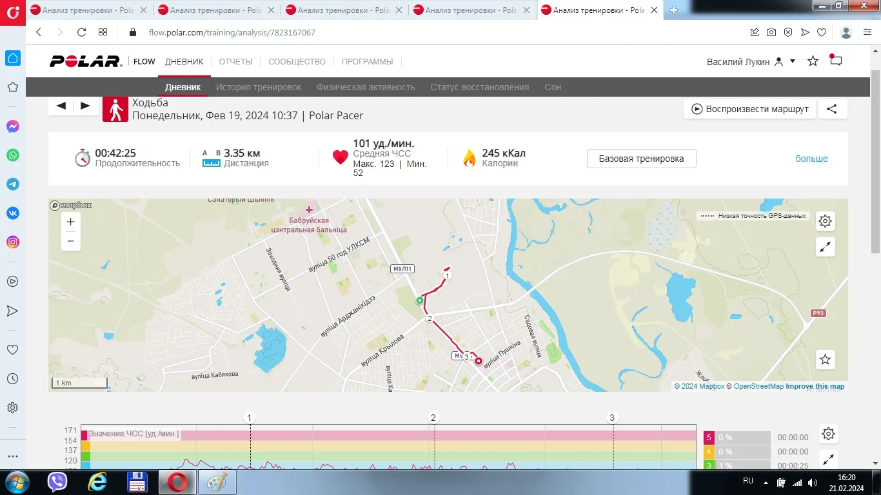Switch to Статус восстановления tab
Image resolution: width=881 pixels, height=495 pixels.
tap(480, 87)
